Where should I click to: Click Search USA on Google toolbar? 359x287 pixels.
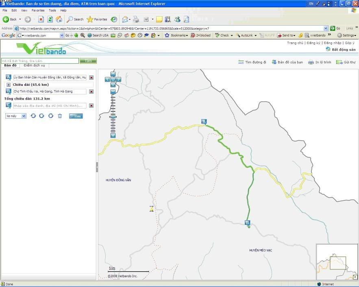[98, 35]
